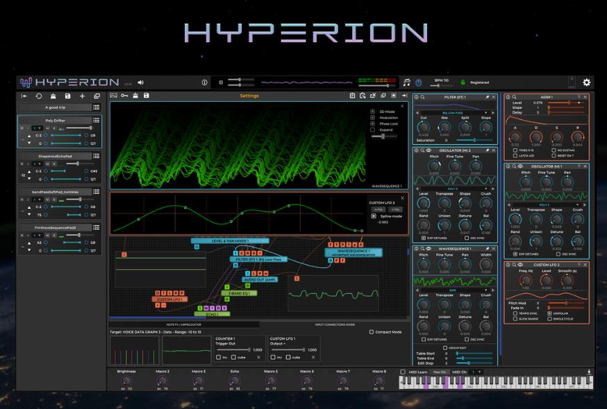Open the list menu for ShapeModEchoPad
The height and width of the screenshot is (409, 607).
pyautogui.click(x=96, y=156)
